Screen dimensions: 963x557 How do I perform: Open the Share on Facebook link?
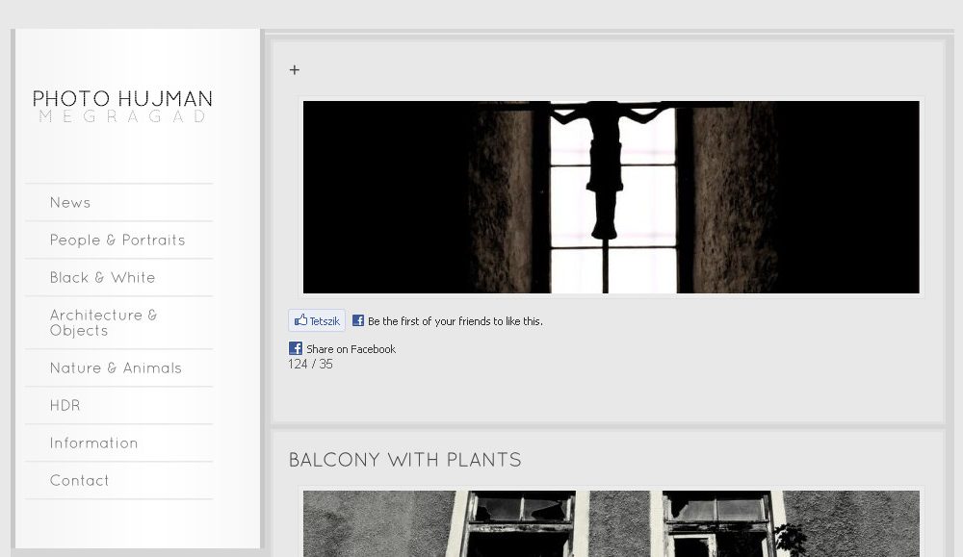coord(351,349)
